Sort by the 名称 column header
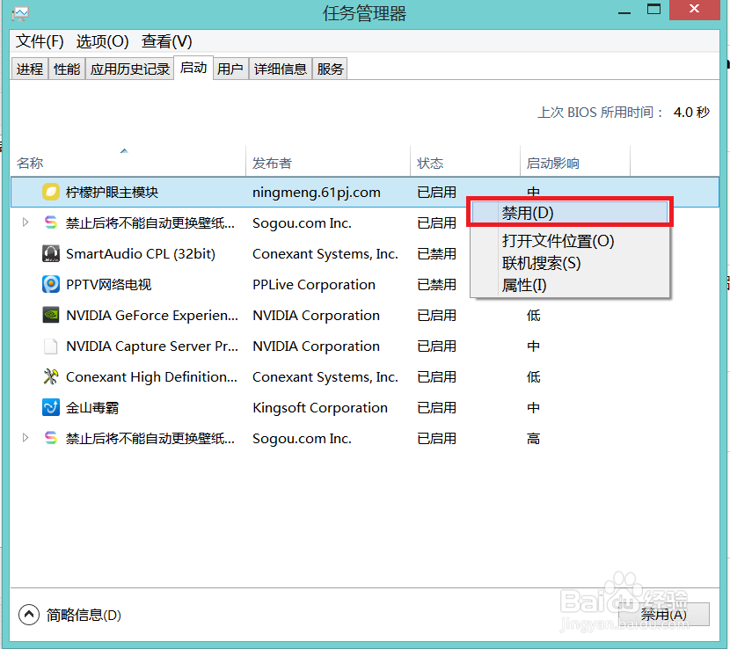 pyautogui.click(x=128, y=163)
